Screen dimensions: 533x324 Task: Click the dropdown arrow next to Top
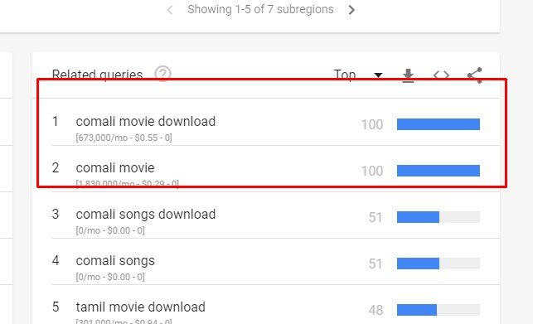[378, 75]
